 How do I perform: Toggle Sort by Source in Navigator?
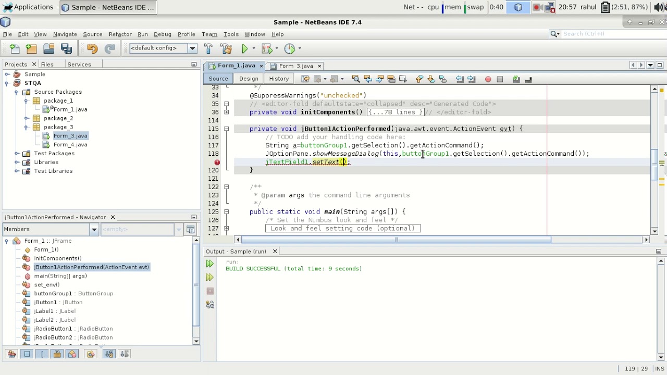point(125,354)
